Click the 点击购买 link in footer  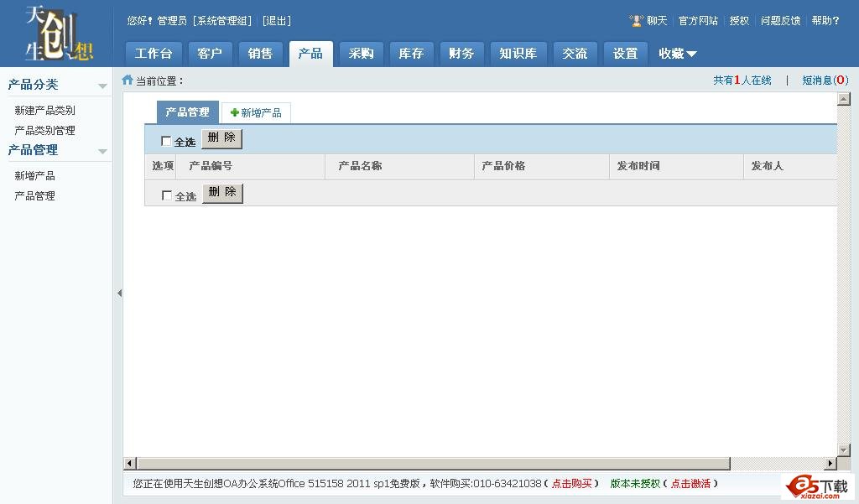(571, 483)
